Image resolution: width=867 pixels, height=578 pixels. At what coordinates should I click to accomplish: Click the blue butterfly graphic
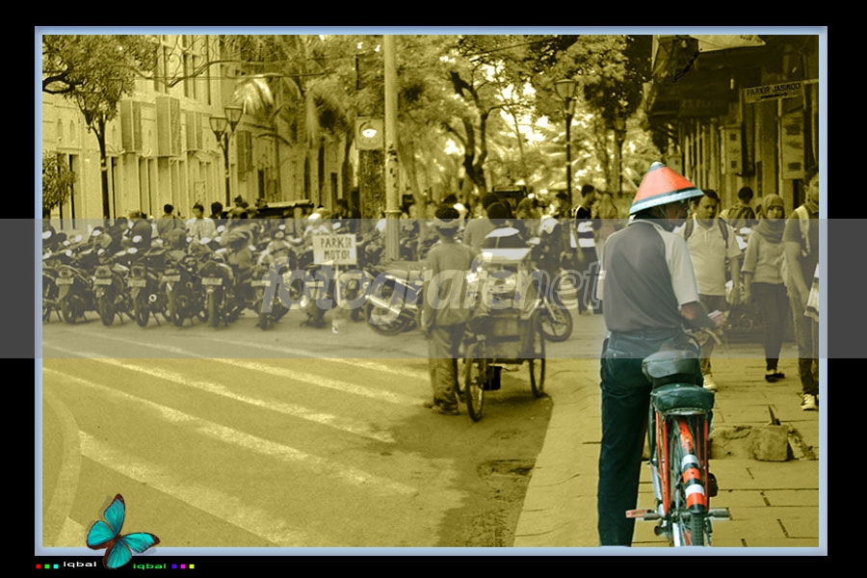coord(121,532)
